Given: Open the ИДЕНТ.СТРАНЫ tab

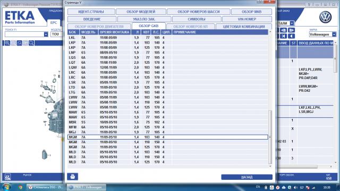Looking at the screenshot, I should click(91, 12).
